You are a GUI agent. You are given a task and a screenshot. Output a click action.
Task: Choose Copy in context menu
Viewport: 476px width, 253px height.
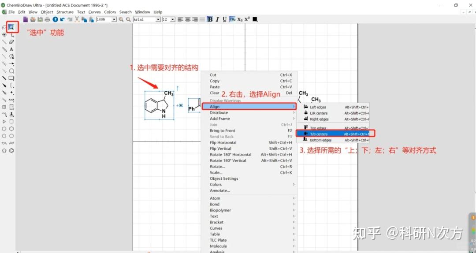[x=249, y=81]
